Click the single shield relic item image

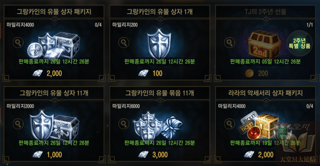click(x=159, y=44)
